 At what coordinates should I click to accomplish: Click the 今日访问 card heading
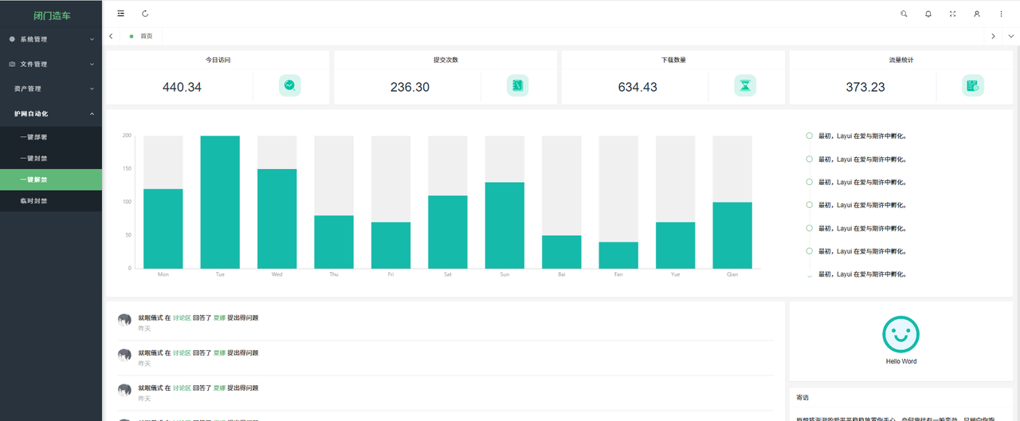click(218, 60)
